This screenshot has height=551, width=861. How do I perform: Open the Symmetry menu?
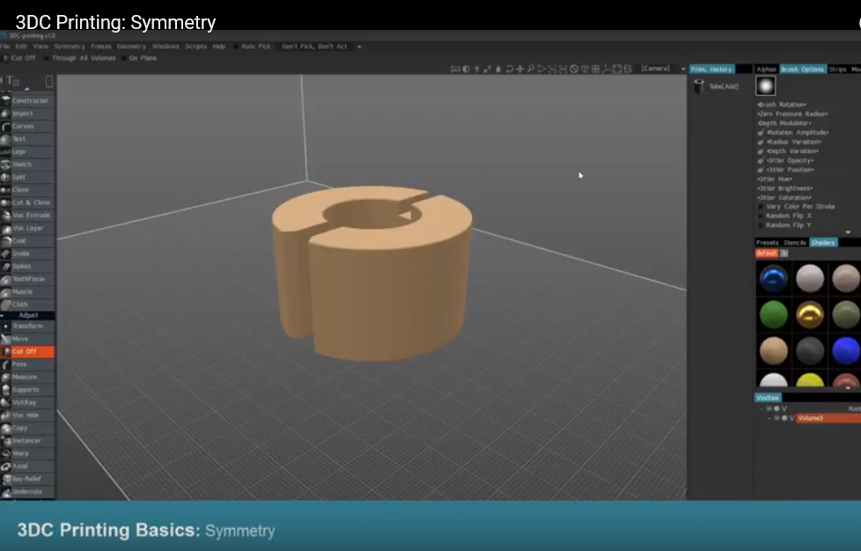coord(70,47)
